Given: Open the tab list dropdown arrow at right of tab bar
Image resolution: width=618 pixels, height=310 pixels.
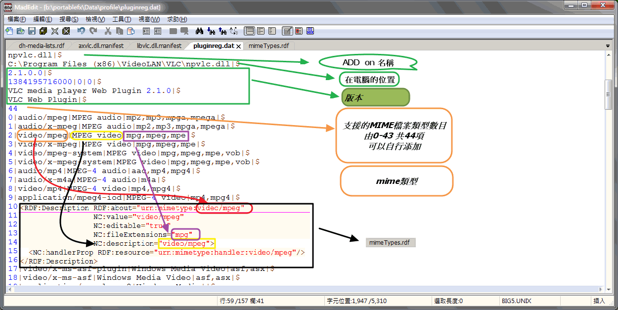Looking at the screenshot, I should tap(608, 46).
